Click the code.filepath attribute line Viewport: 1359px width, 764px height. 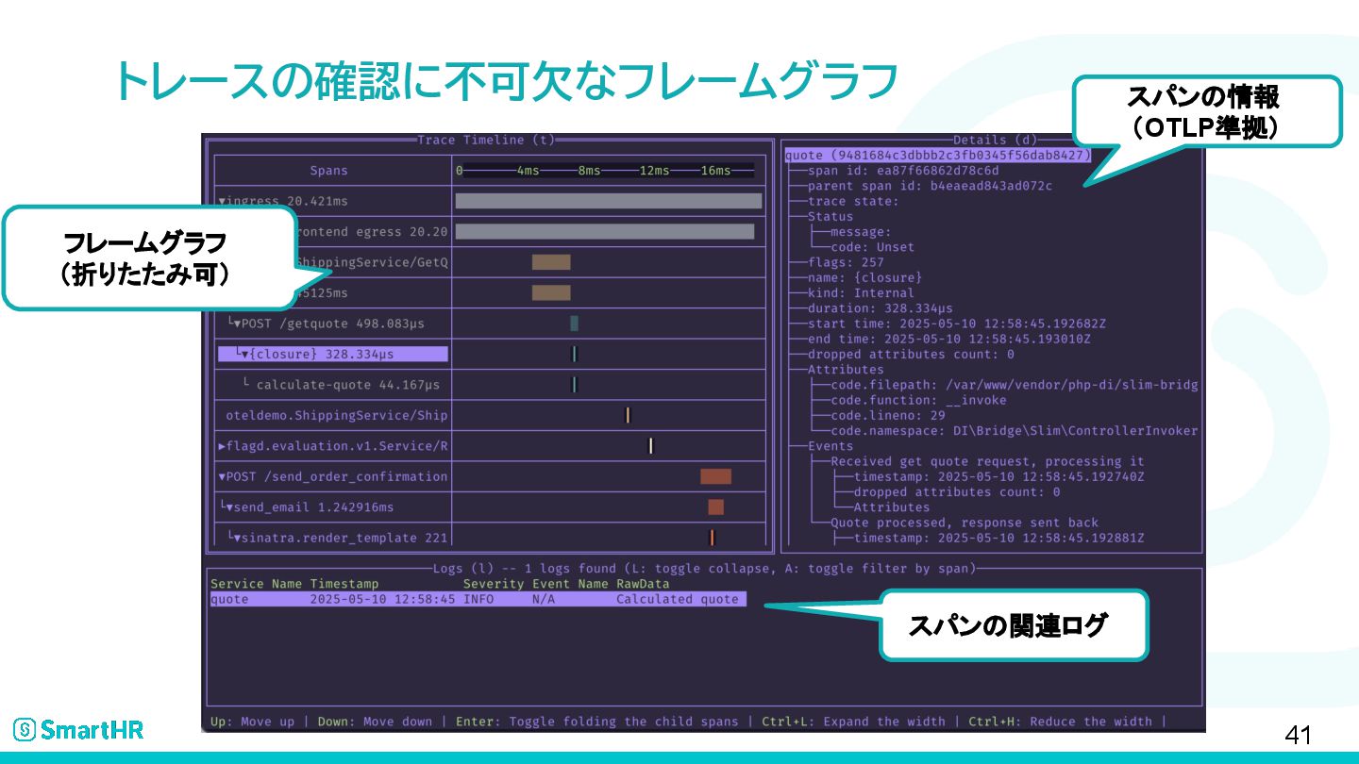tap(1015, 385)
